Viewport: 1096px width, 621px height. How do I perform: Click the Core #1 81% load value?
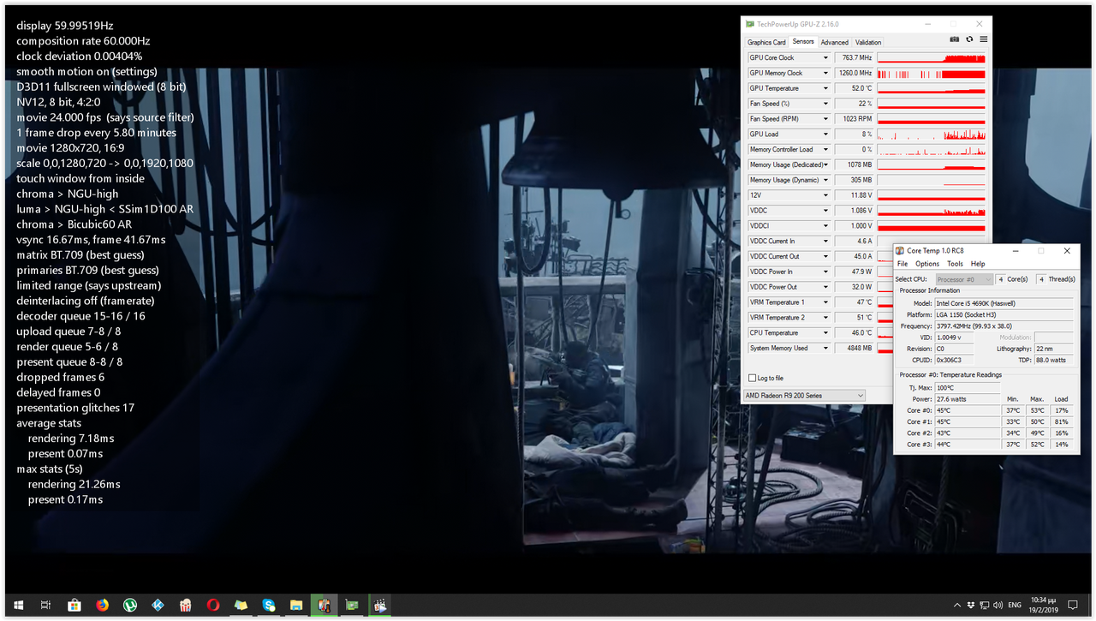1062,421
